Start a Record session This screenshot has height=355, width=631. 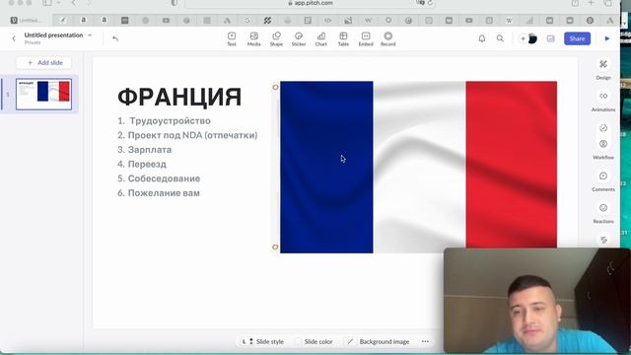pos(387,39)
